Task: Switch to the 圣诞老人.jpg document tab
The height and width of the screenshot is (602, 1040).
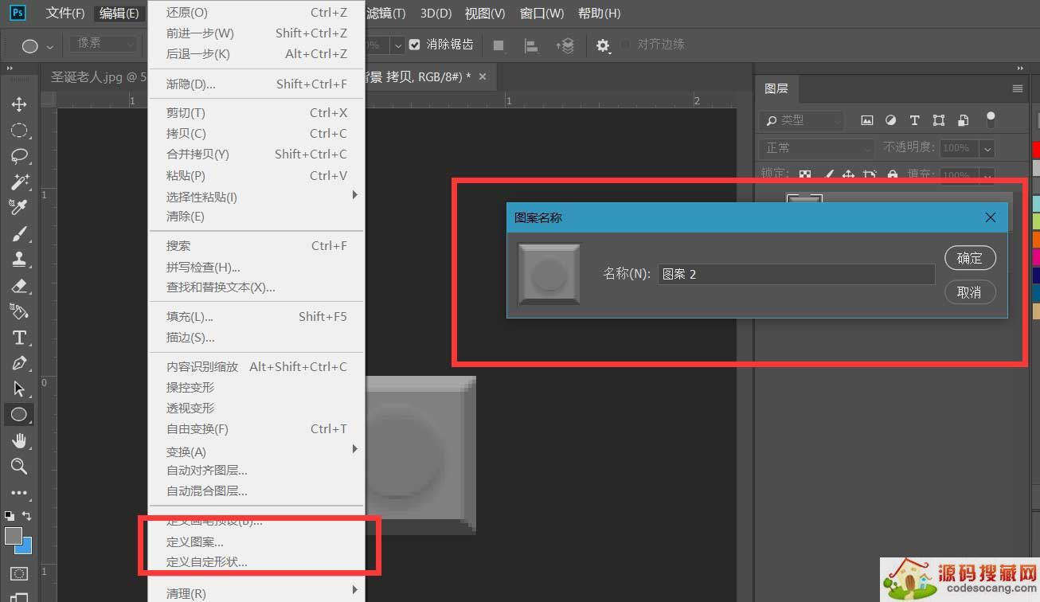Action: coord(94,77)
